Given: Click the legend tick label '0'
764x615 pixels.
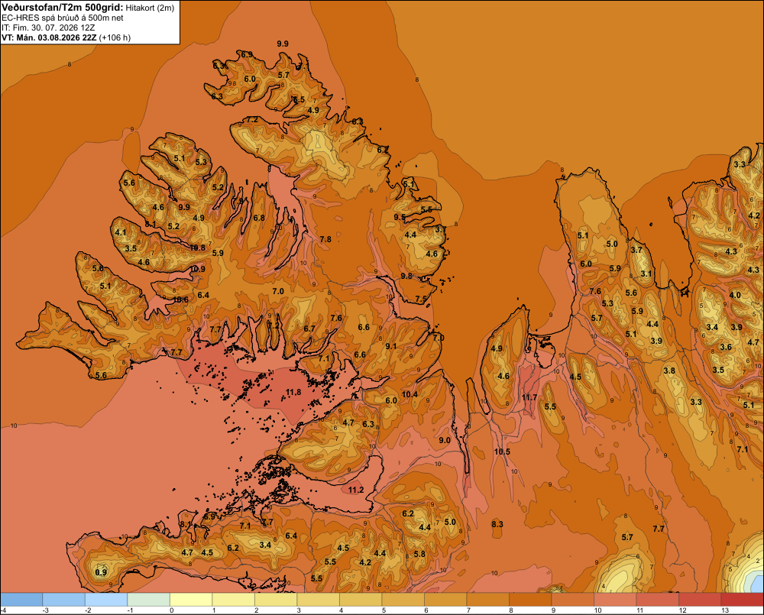Looking at the screenshot, I should (x=171, y=610).
